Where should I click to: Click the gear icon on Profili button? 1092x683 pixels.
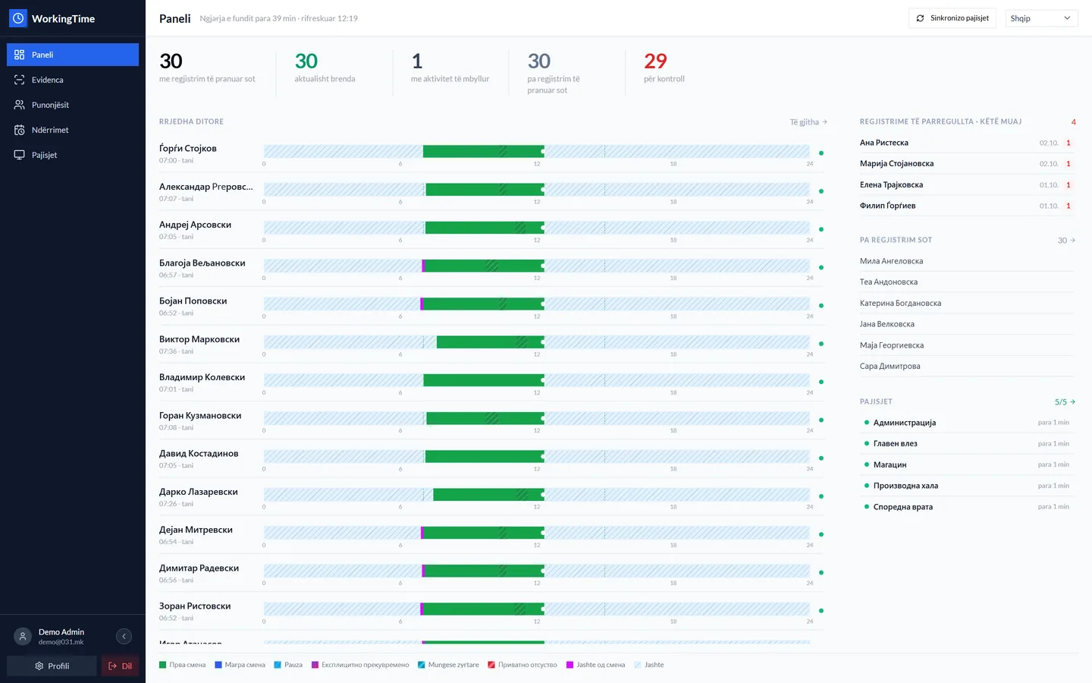(x=39, y=666)
